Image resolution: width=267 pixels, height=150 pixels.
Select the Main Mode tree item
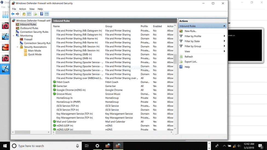click(35, 51)
